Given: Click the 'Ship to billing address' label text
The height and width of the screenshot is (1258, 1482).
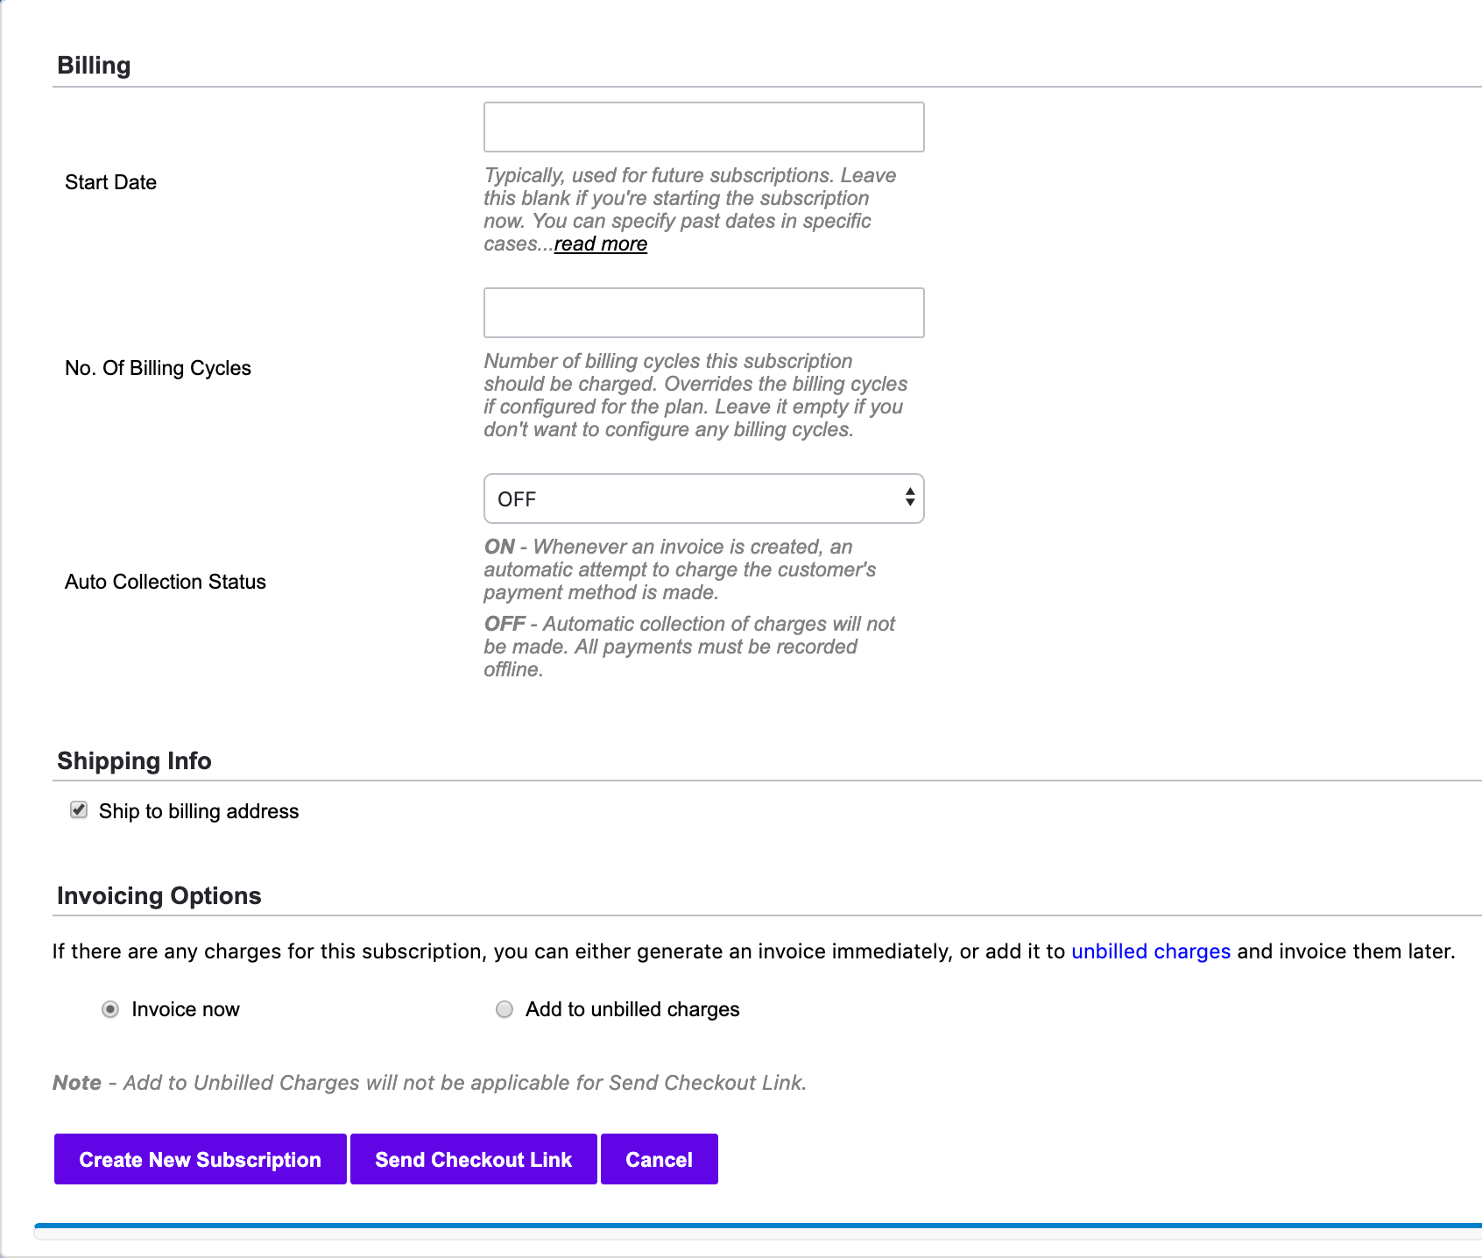Looking at the screenshot, I should pos(198,811).
